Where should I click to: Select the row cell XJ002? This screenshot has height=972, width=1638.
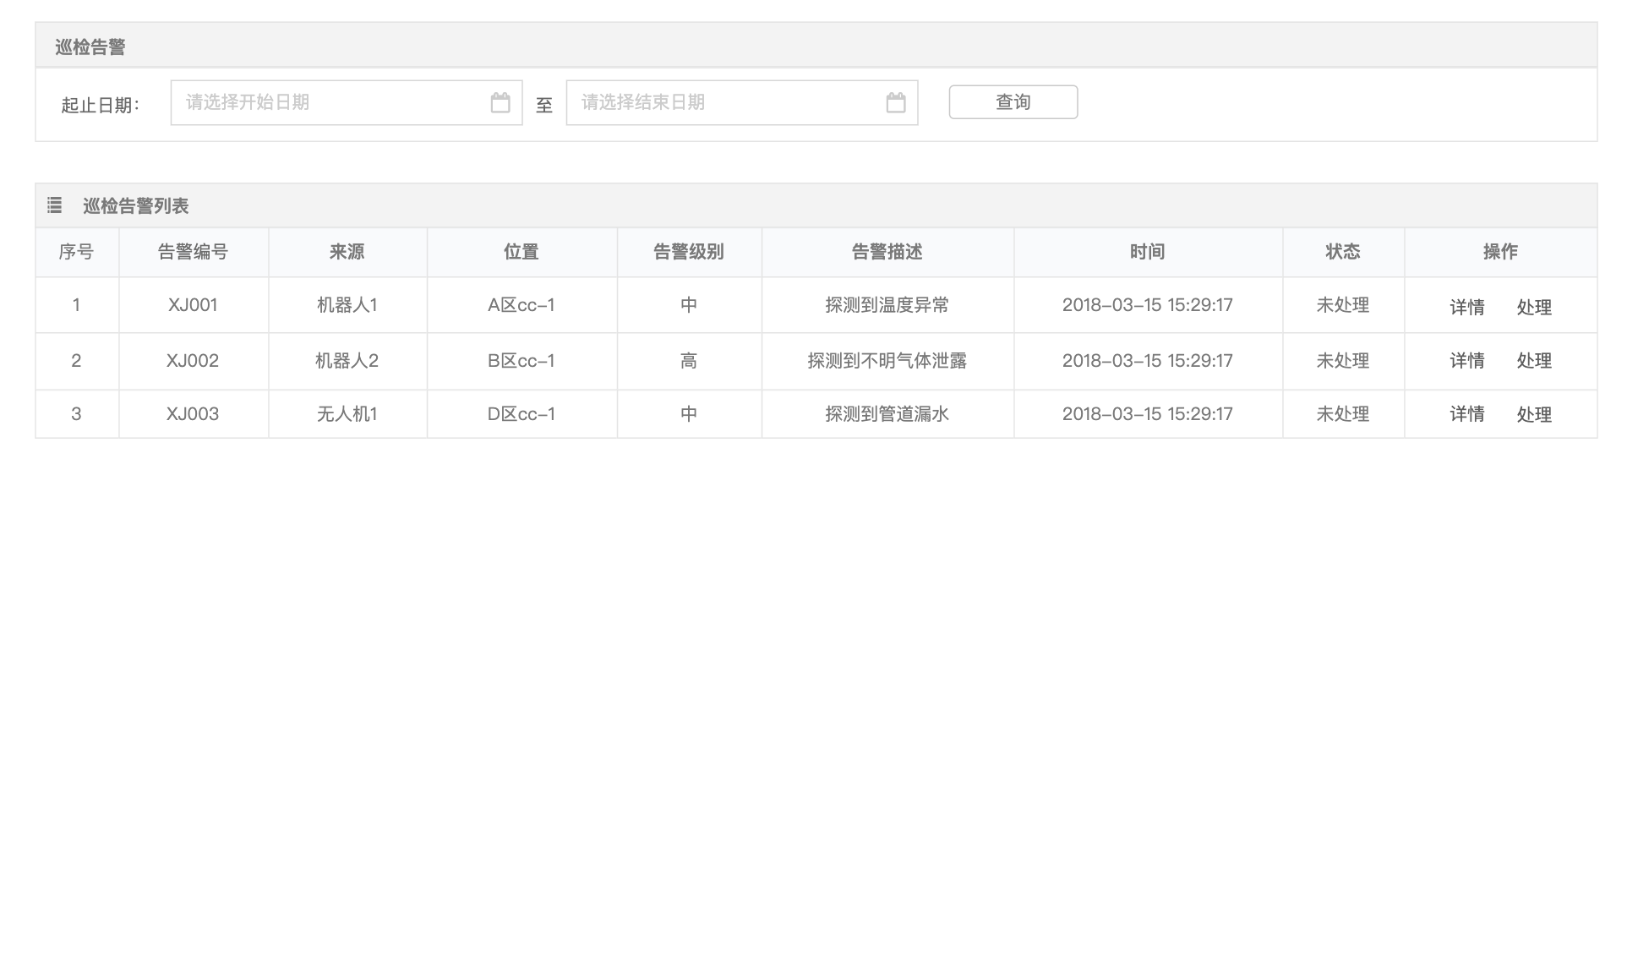point(193,361)
